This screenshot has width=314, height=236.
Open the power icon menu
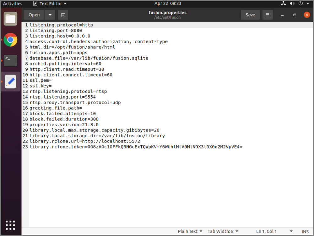coord(300,3)
